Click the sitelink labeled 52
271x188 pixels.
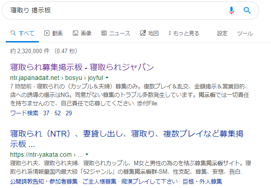[58, 113]
